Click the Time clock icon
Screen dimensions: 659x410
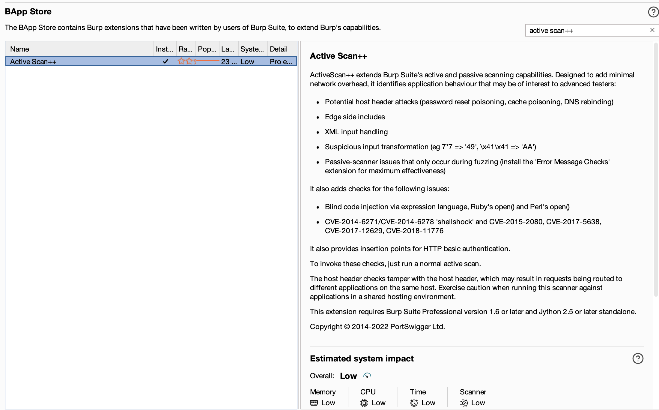(414, 403)
